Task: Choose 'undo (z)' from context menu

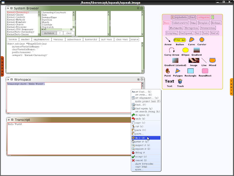Action: coord(146,119)
